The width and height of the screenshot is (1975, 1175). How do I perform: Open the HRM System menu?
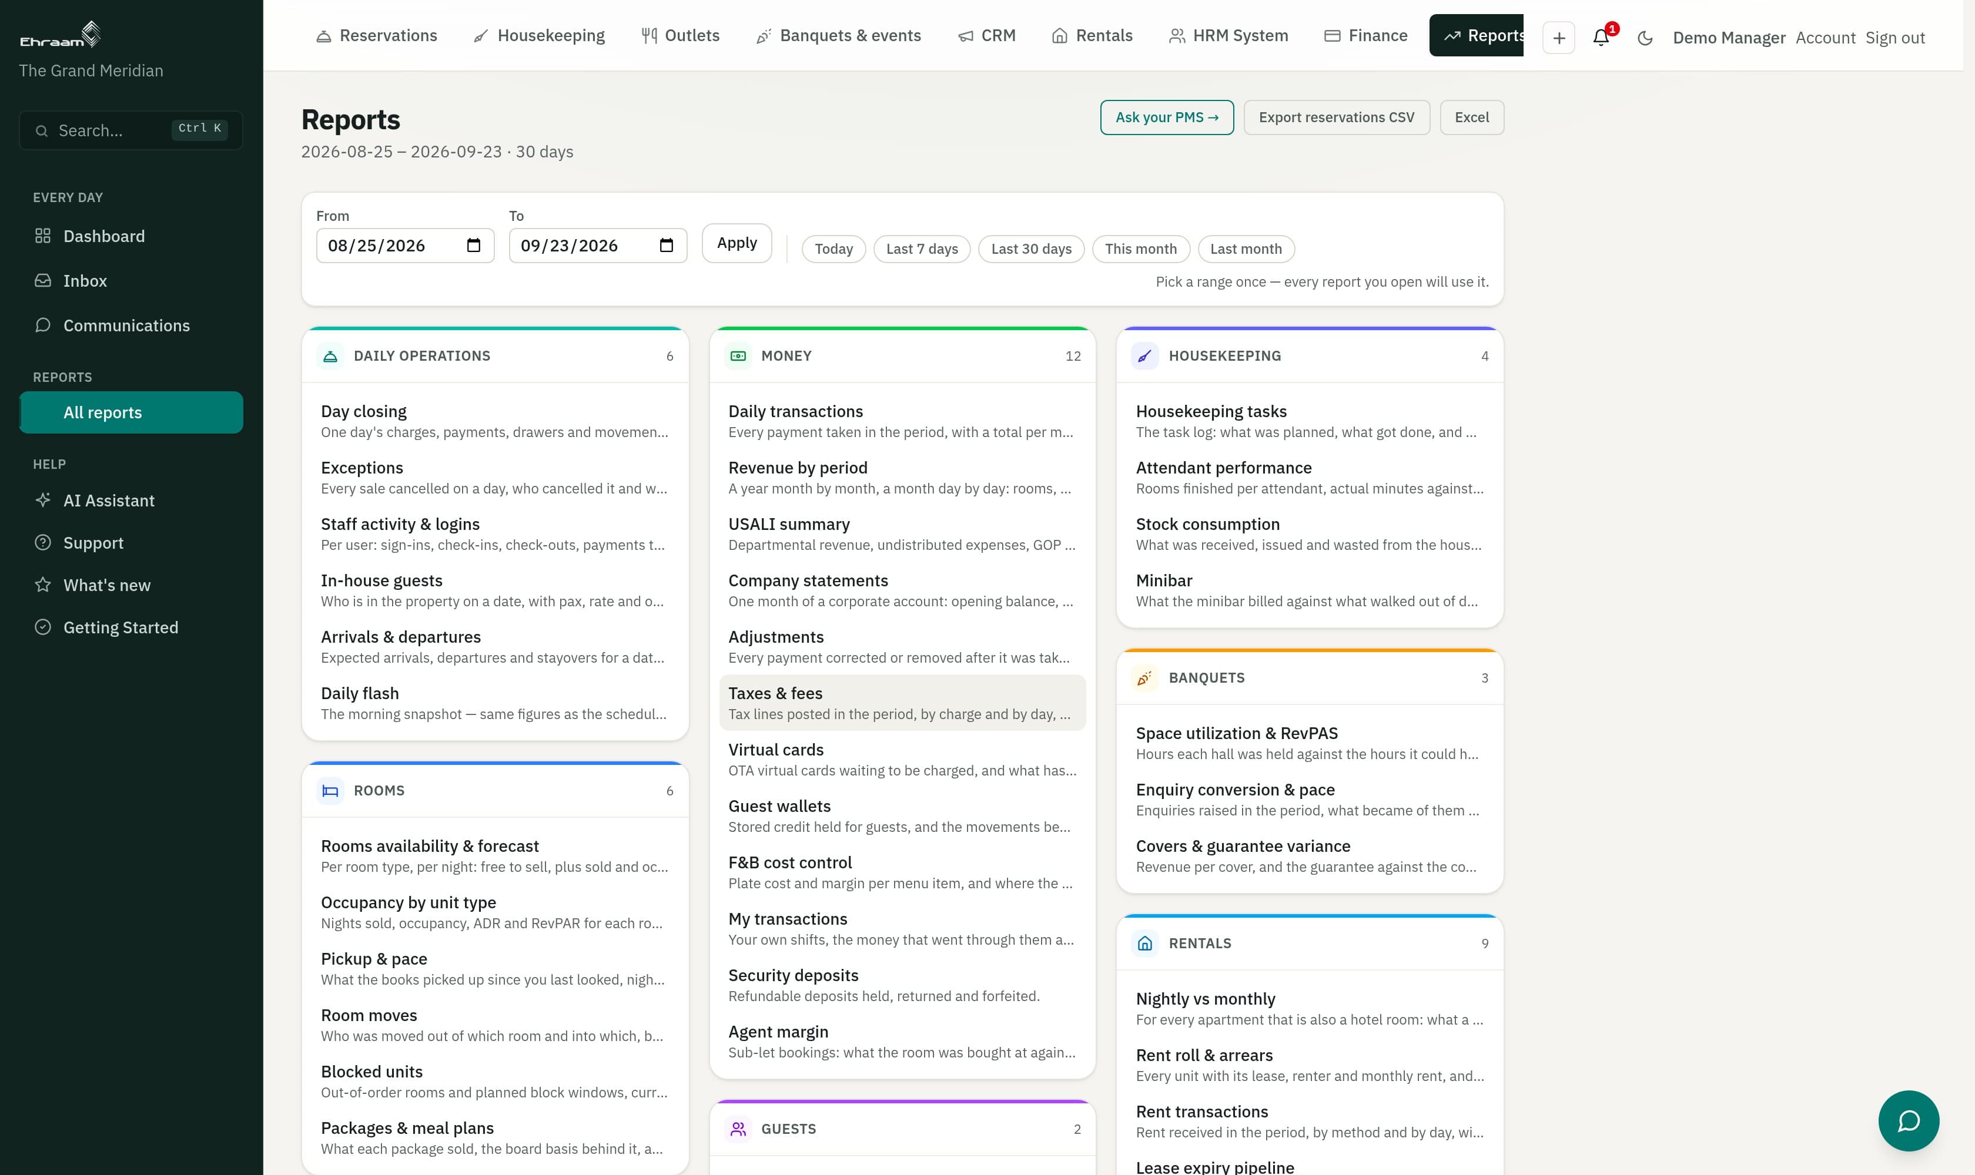point(1228,36)
